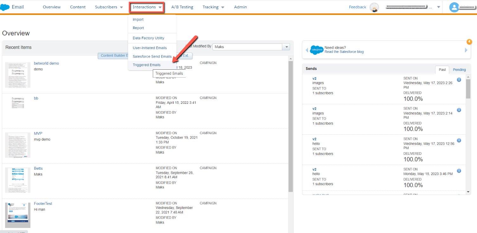
Task: Click info icon for Monday May 15 send
Action: pos(459,171)
